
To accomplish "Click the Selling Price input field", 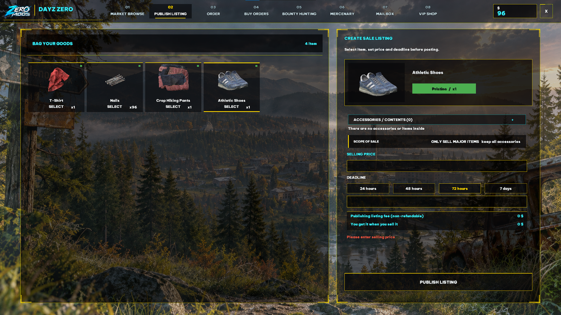I will (437, 166).
